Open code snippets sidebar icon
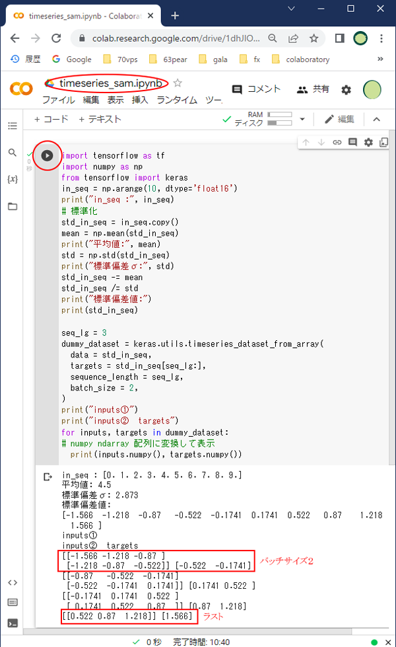This screenshot has height=647, width=396. [x=13, y=583]
